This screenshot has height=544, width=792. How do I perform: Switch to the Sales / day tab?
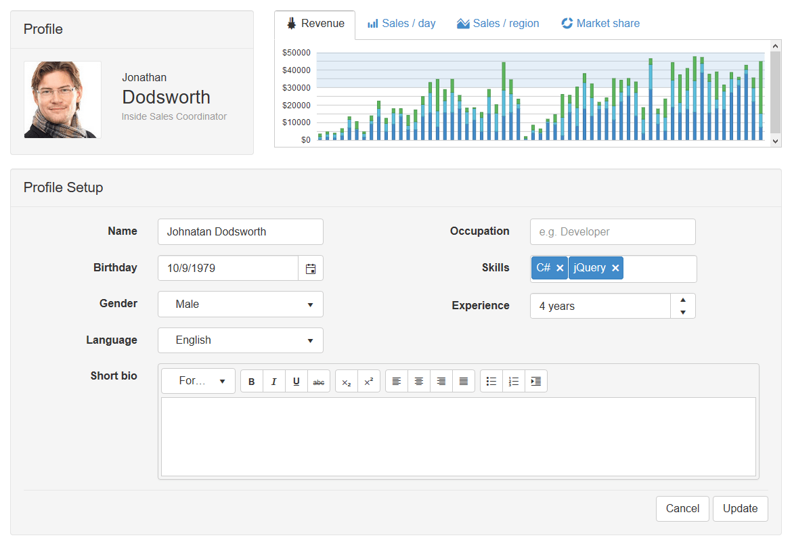pos(401,24)
